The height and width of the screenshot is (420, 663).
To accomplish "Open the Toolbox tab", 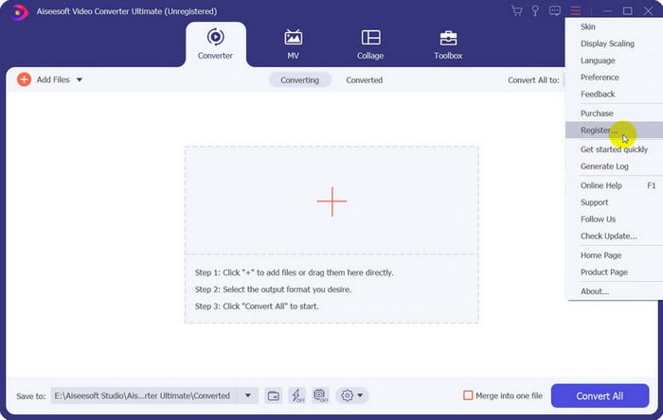I will coord(448,44).
